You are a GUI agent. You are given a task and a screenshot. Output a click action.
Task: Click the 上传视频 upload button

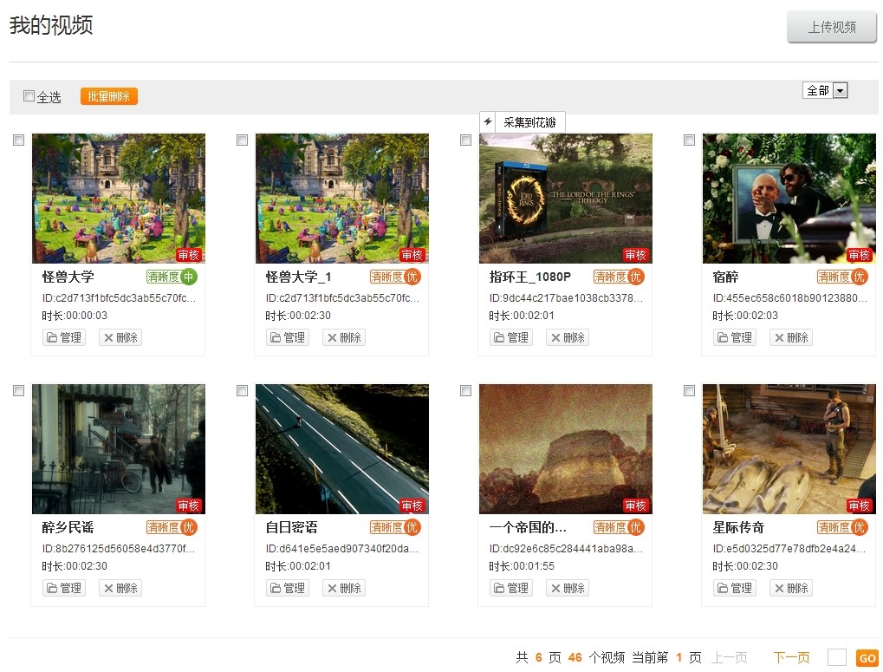[832, 27]
